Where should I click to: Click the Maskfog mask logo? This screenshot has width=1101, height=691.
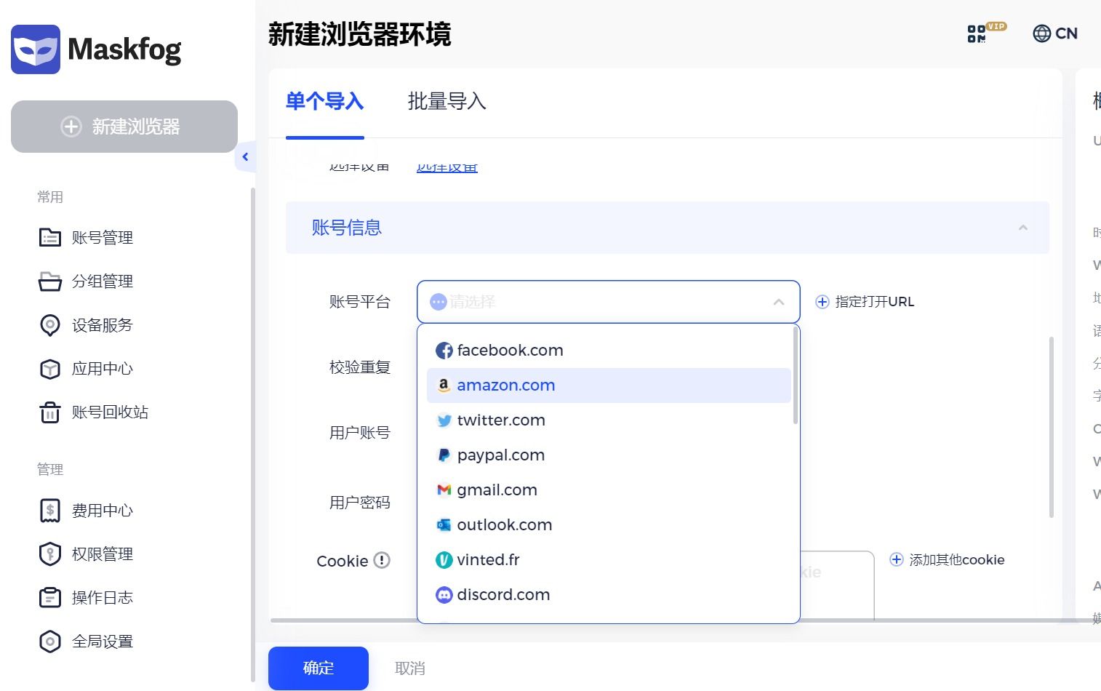[36, 49]
